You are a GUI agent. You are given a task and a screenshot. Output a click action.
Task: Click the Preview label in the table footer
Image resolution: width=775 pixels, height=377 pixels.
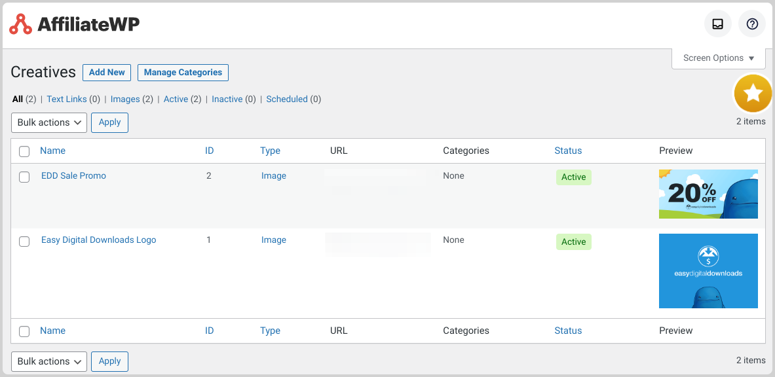pyautogui.click(x=676, y=331)
